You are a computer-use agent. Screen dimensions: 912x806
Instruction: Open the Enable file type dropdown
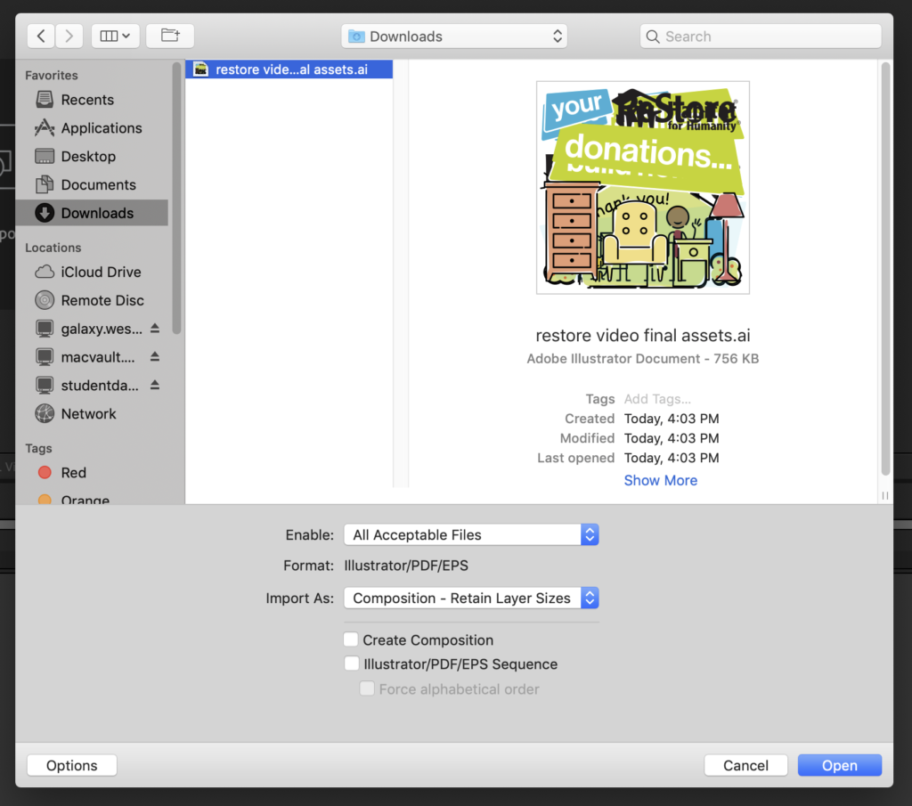(x=470, y=534)
